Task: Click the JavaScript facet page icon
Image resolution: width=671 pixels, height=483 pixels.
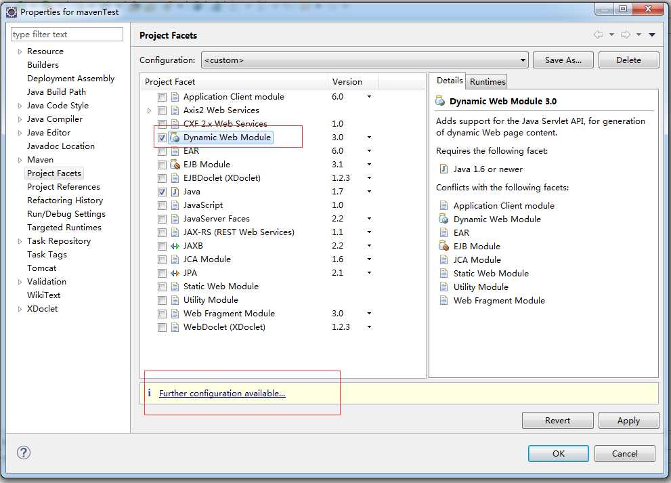Action: (x=175, y=205)
